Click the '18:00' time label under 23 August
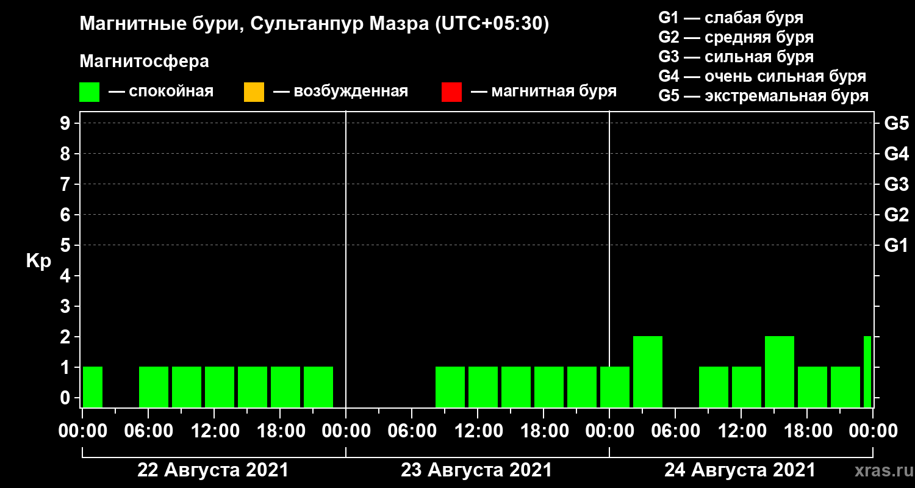Viewport: 915px width, 488px height. coord(544,431)
